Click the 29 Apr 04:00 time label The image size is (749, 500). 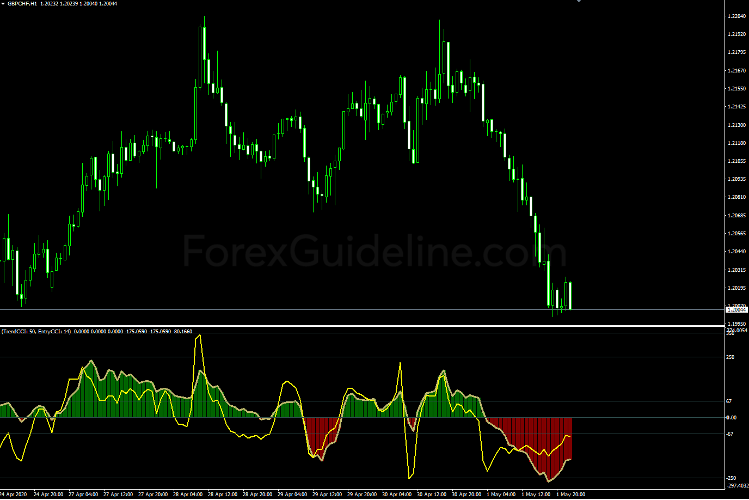(x=292, y=495)
